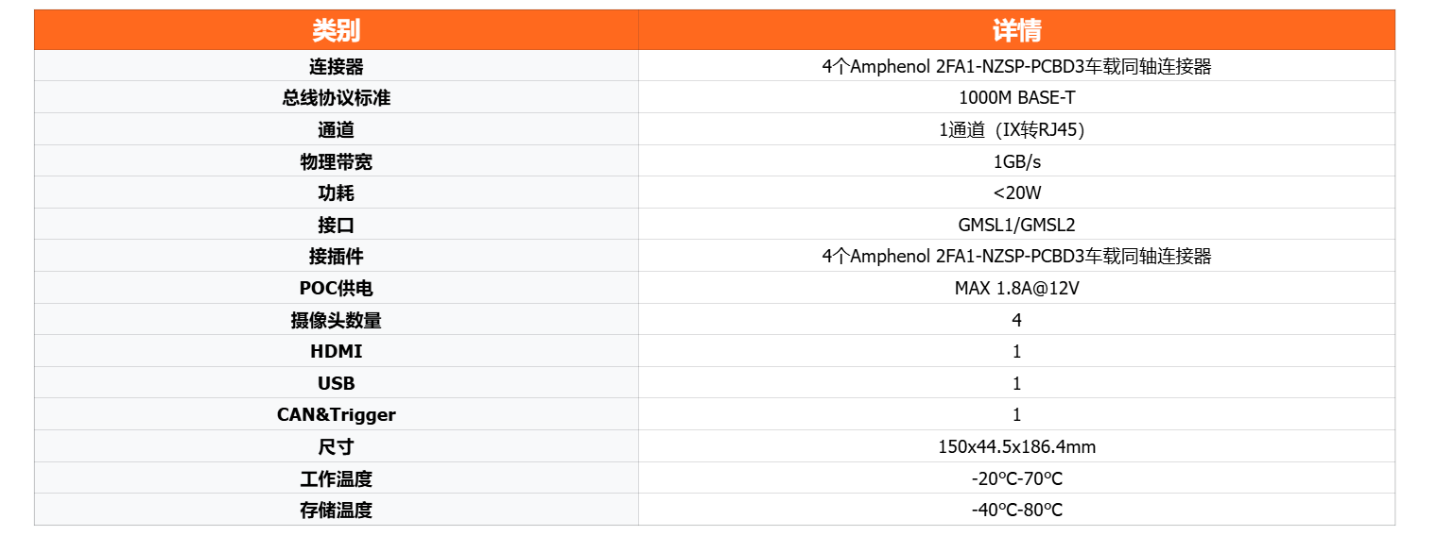1437x536 pixels.
Task: Select the -20℃-70℃ working temperature value
Action: 1016,478
